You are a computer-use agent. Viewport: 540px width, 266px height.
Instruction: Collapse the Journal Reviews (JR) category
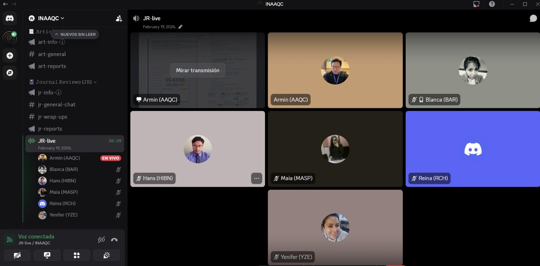pyautogui.click(x=63, y=82)
